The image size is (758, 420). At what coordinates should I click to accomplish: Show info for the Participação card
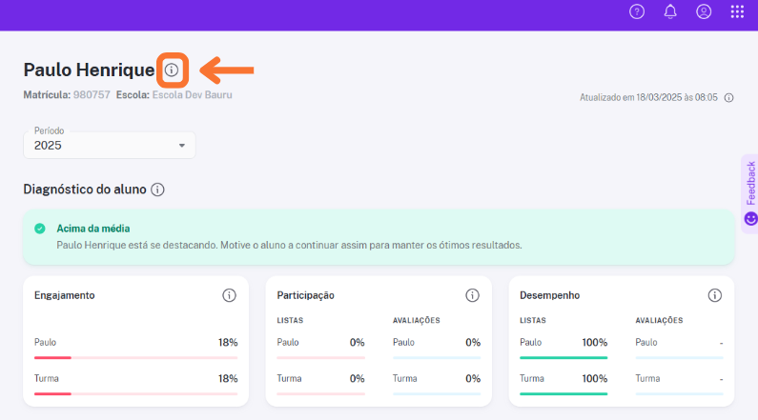point(472,295)
